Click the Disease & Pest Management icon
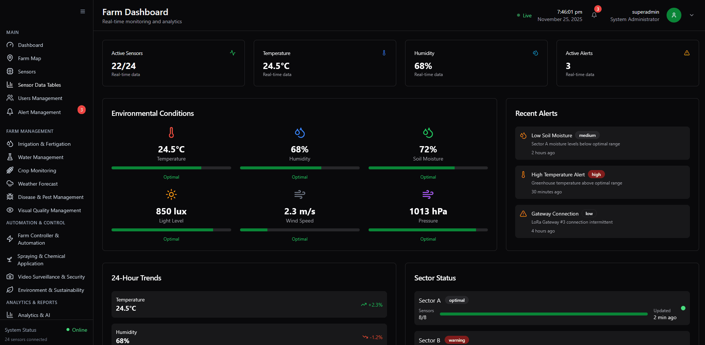Screen dimensions: 705x345 (10, 197)
